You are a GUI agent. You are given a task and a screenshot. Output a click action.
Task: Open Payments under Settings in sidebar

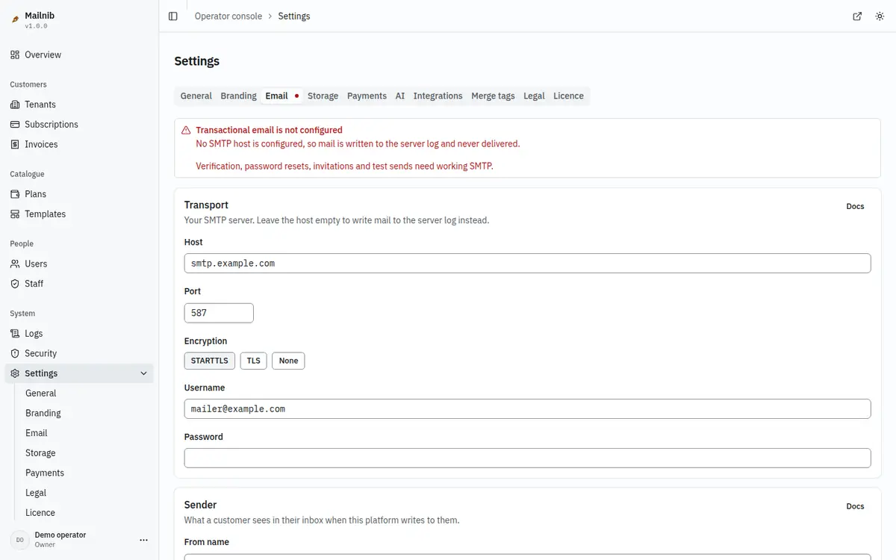(87, 473)
